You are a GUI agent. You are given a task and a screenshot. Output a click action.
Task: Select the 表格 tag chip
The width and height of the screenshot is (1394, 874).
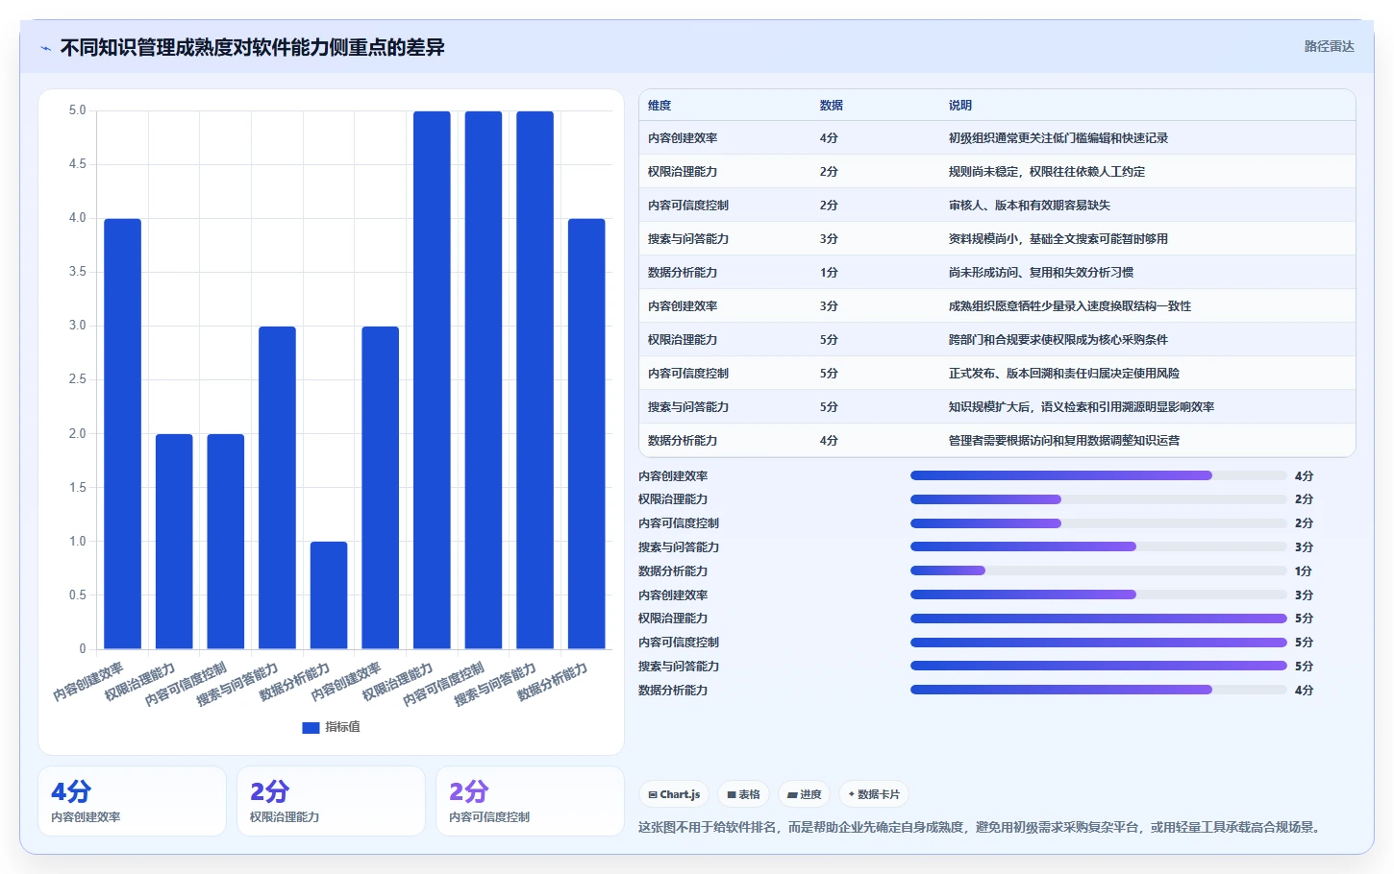743,794
